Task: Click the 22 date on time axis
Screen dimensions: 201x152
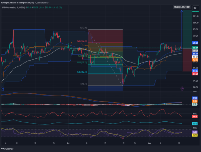Action: point(124,143)
